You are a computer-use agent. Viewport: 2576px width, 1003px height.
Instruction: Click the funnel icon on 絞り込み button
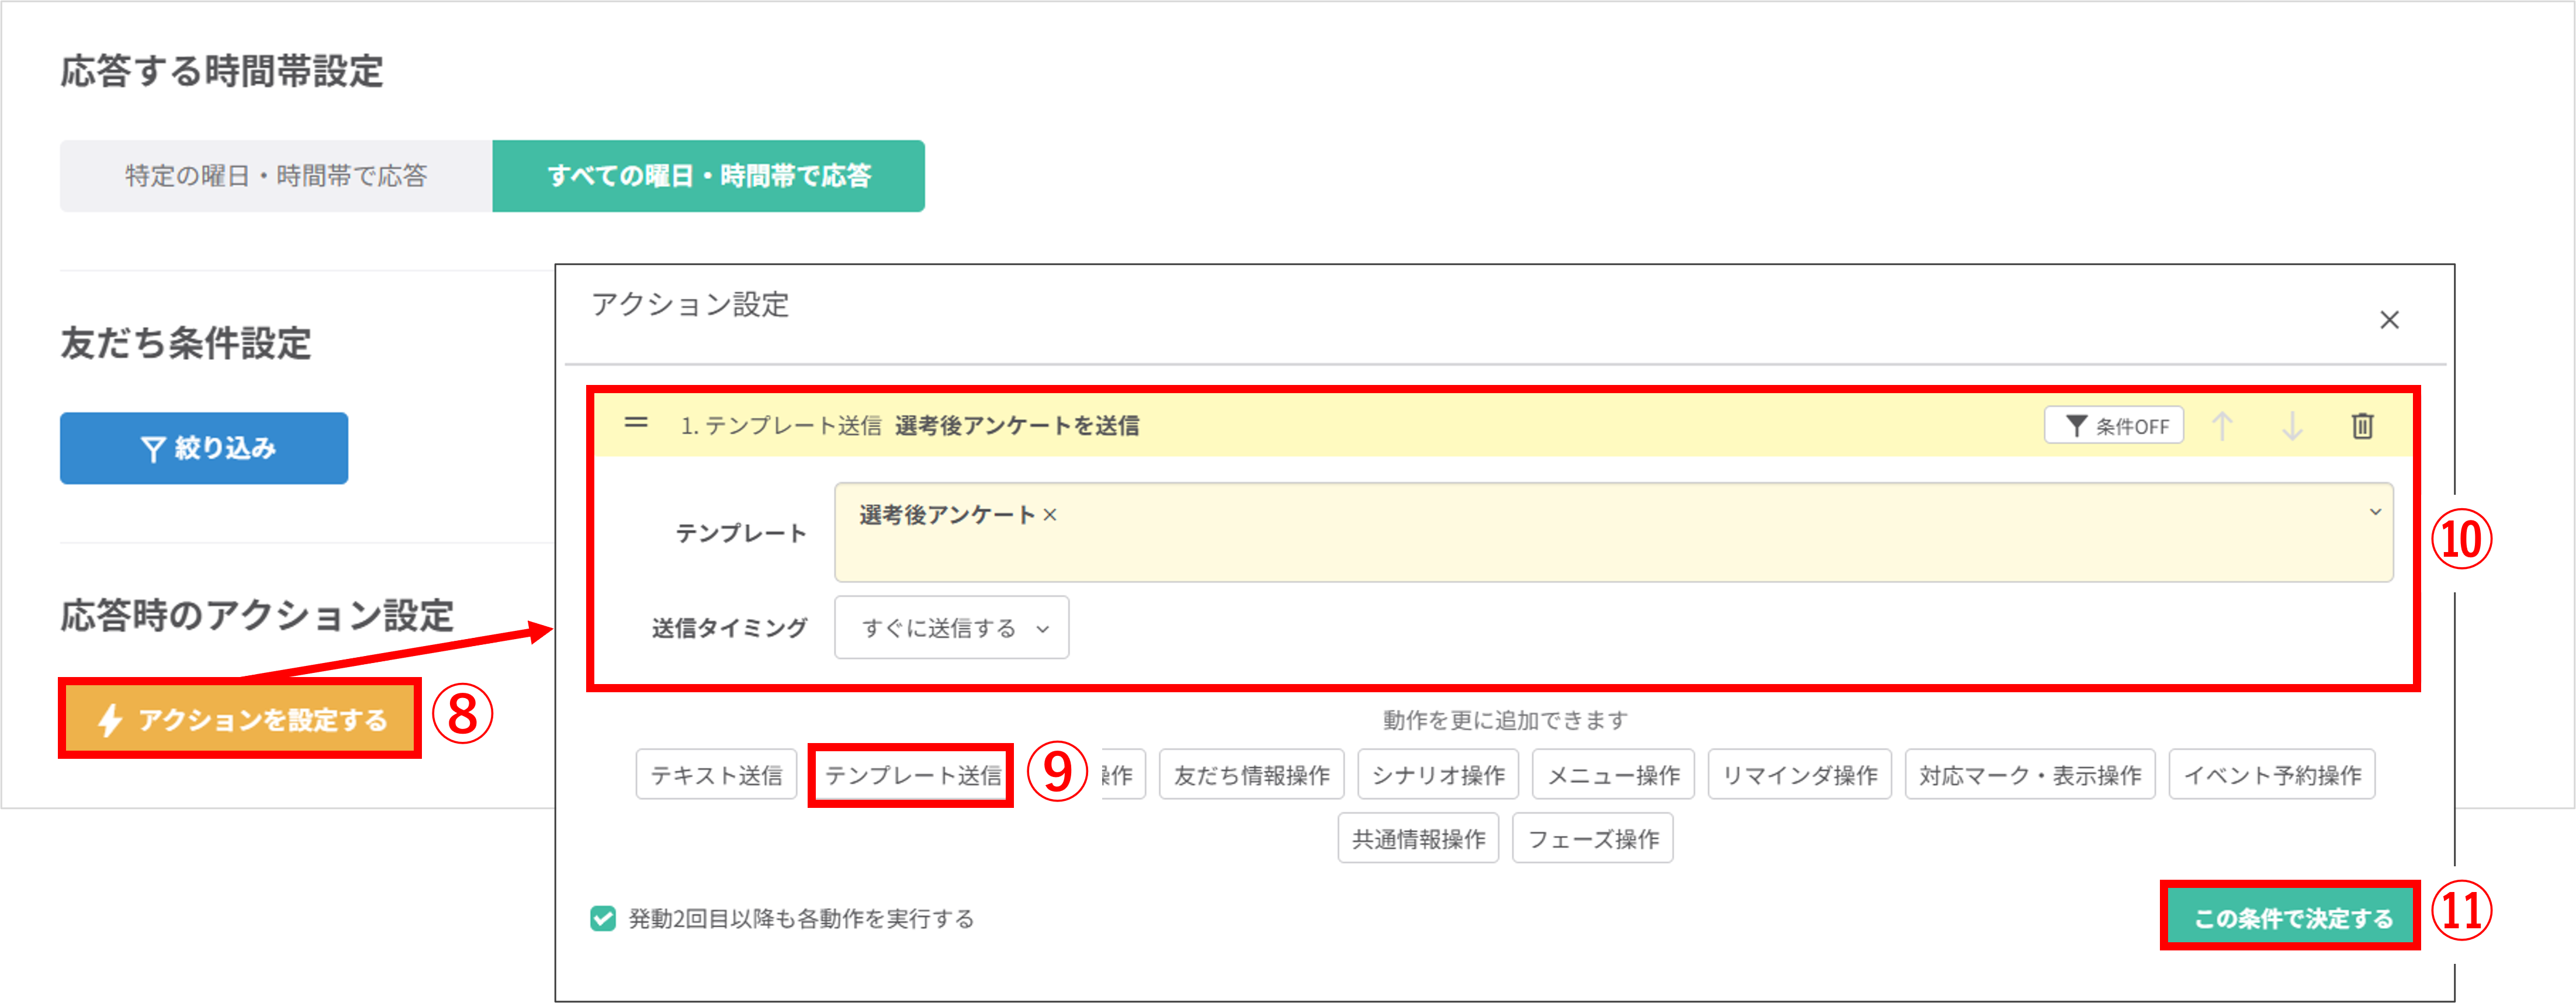click(155, 448)
